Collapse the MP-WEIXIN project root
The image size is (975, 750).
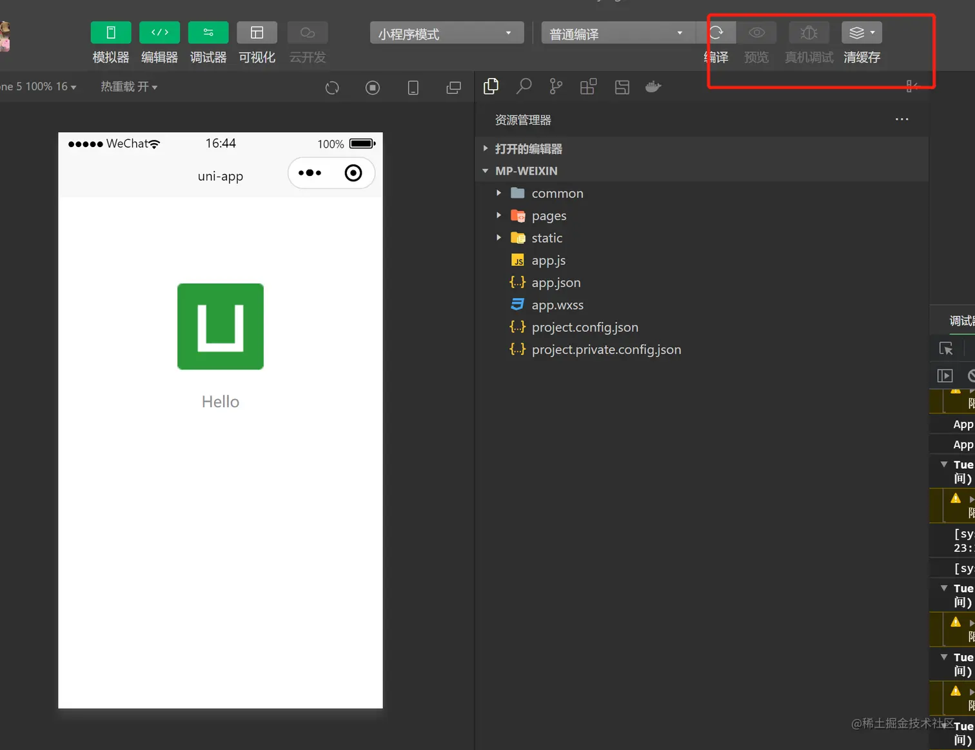coord(702,171)
